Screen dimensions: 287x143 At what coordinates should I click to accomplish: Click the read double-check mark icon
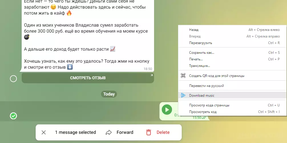click(x=204, y=118)
